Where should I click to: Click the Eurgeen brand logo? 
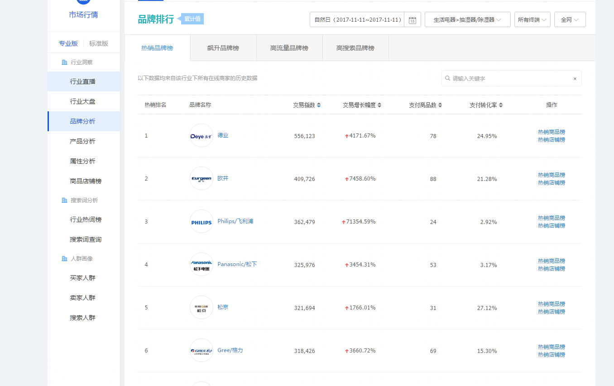pyautogui.click(x=201, y=178)
